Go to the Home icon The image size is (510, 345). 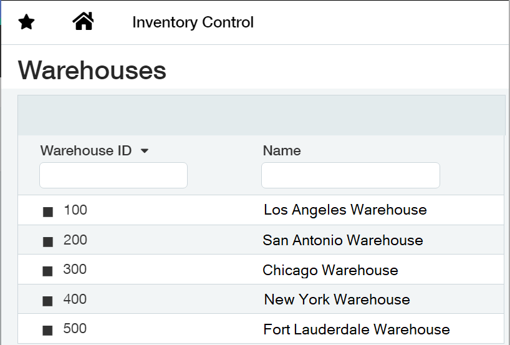[83, 21]
